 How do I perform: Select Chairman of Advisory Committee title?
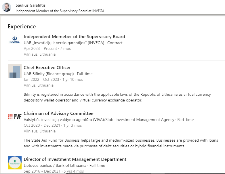58,114
